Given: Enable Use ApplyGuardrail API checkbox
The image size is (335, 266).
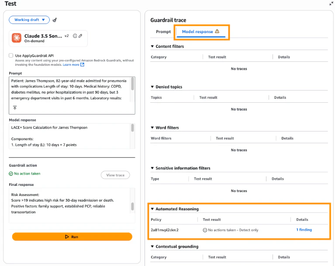Looking at the screenshot, I should [11, 55].
